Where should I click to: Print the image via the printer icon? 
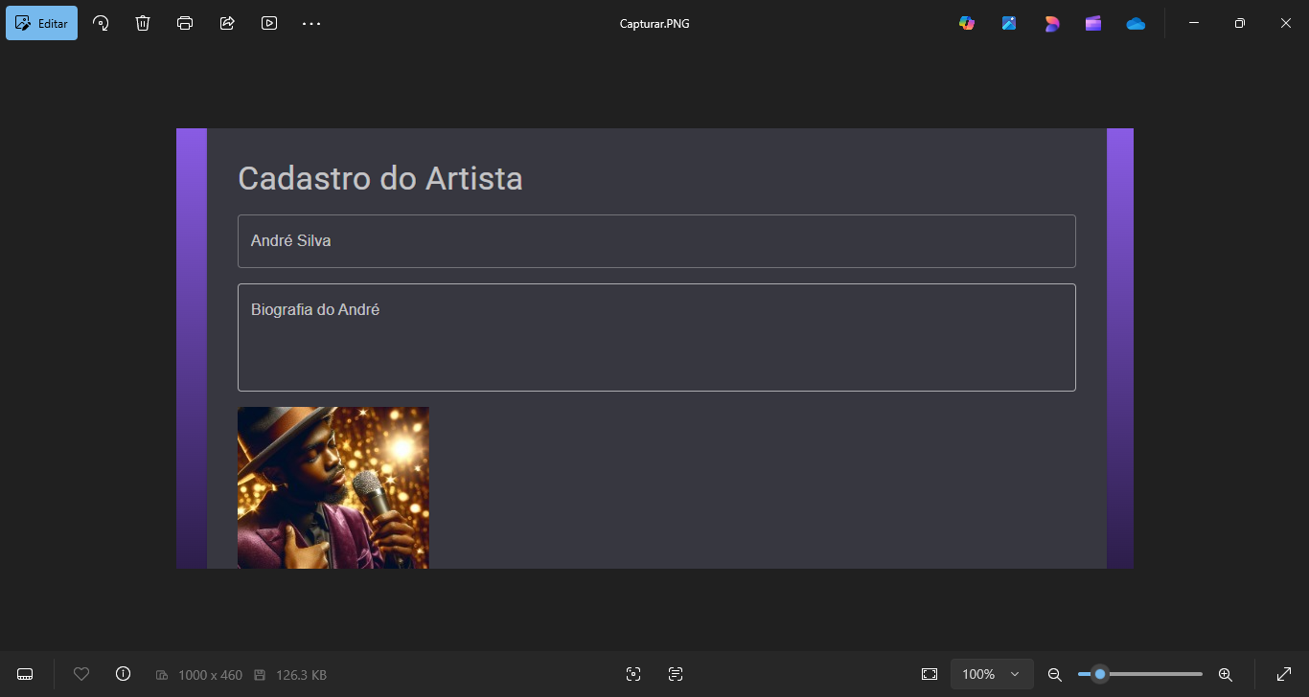(185, 23)
